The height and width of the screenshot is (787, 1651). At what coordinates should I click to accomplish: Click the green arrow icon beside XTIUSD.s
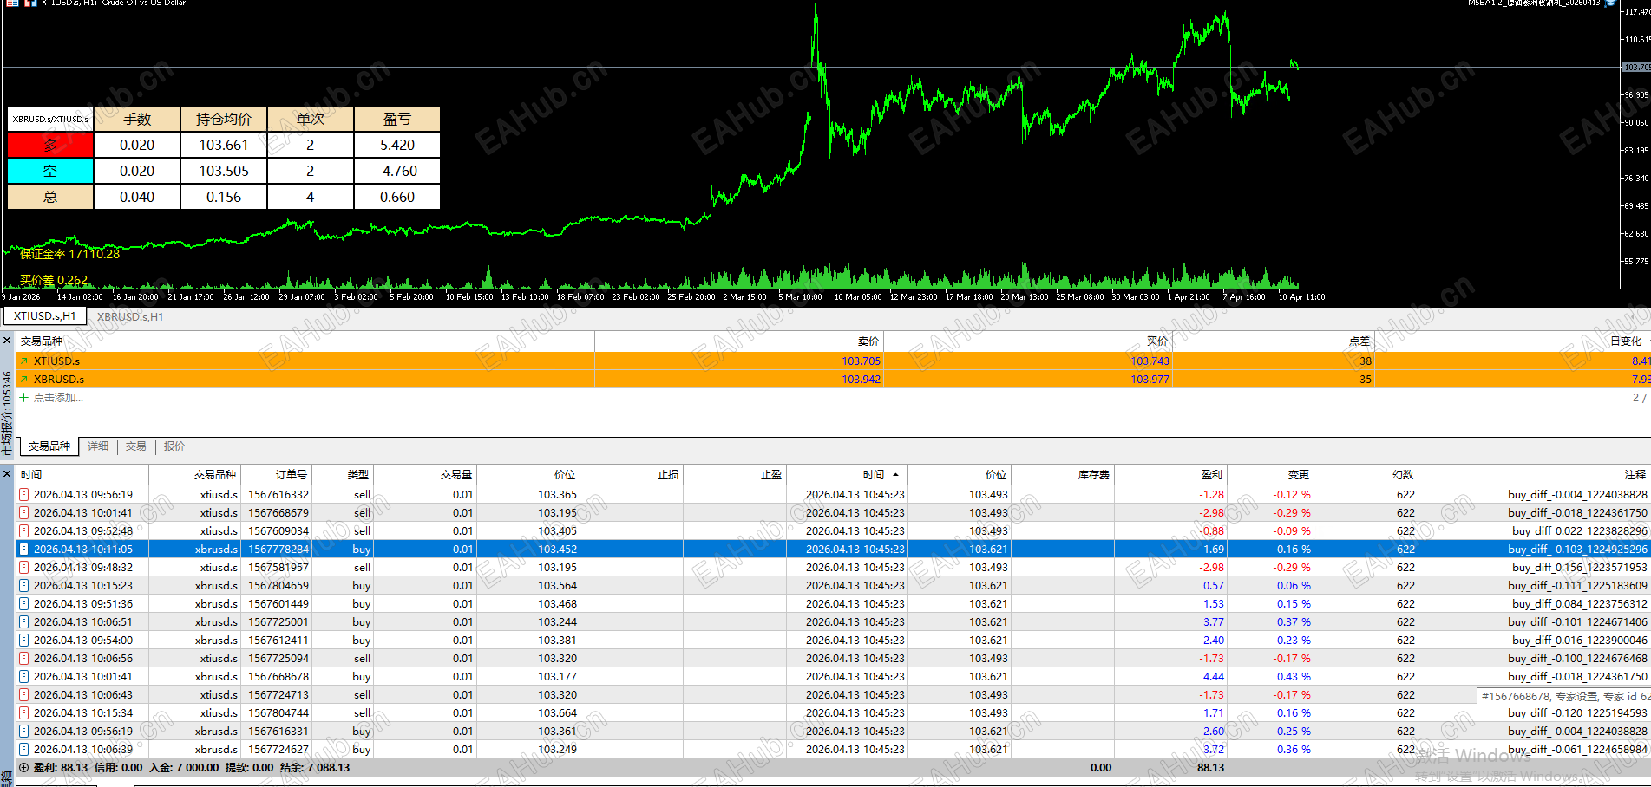coord(24,361)
